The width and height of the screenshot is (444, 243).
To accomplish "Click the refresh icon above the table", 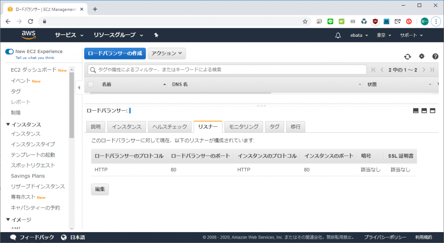I will tap(407, 56).
